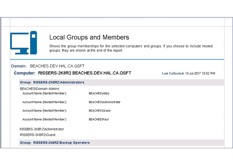Click the report description paragraph about nested groups

[131, 48]
